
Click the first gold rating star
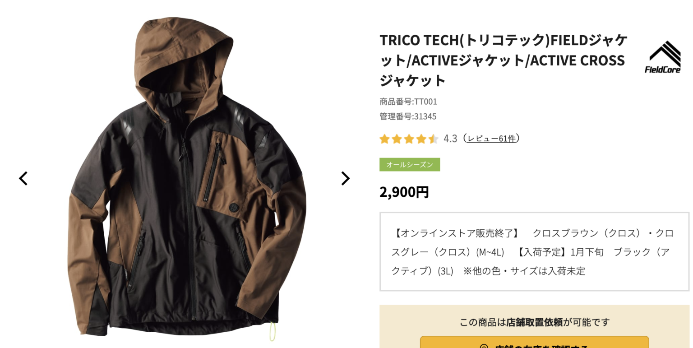(x=384, y=139)
